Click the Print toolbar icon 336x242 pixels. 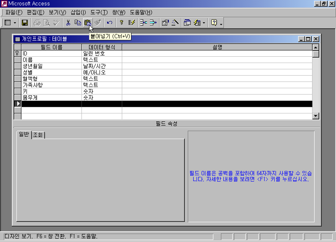(x=37, y=23)
